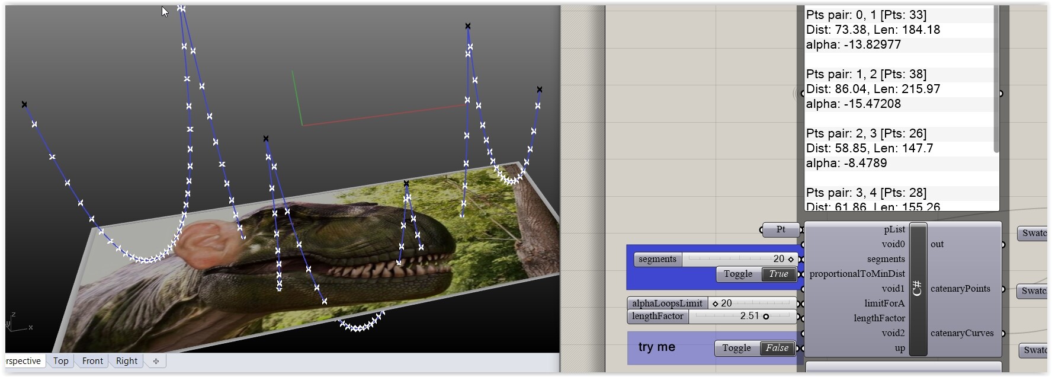
Task: Toggle the True boolean on proportionalToMinDist
Action: [x=778, y=274]
